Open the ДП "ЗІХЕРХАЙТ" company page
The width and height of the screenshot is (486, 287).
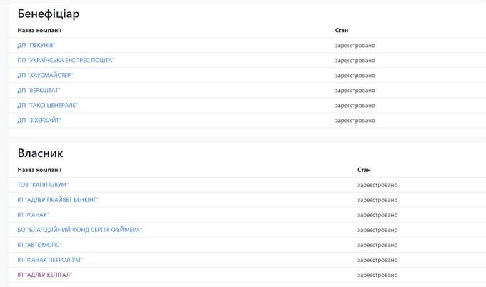pyautogui.click(x=39, y=121)
